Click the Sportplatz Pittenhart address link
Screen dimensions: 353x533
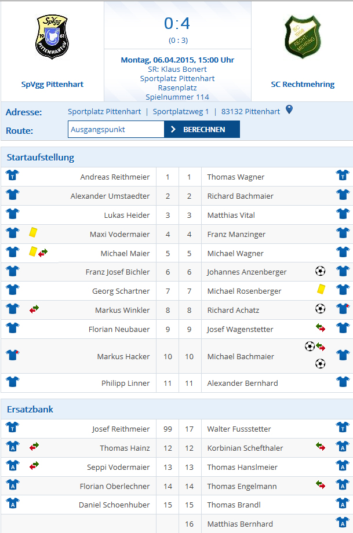pos(104,111)
